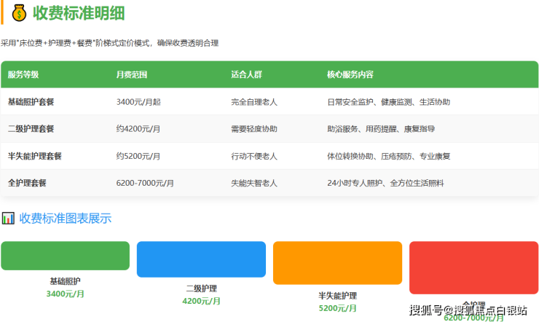Click the 3400元/月起 price cell

pyautogui.click(x=138, y=102)
